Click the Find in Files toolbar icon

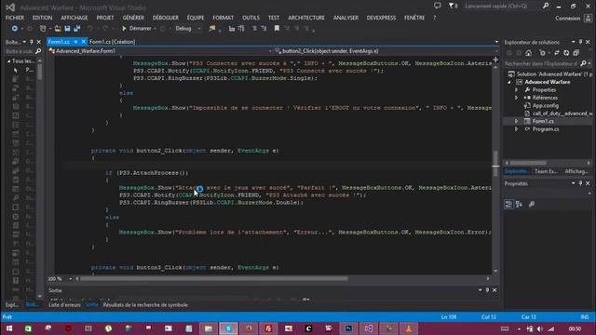click(x=212, y=29)
